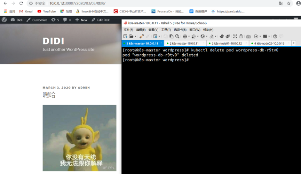
Task: Click New in WordPress admin bar
Action: 81,20
